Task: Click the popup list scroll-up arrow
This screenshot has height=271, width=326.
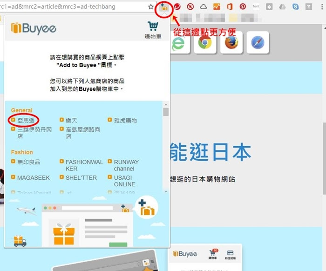Action: [166, 104]
